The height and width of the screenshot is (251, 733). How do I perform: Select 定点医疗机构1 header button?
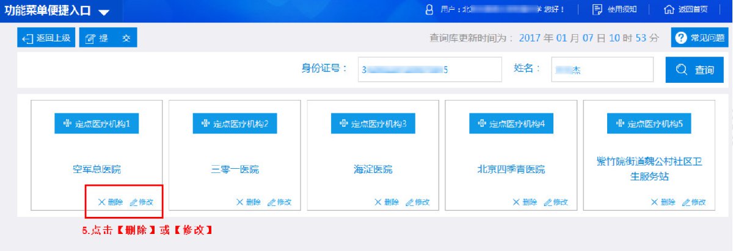click(x=97, y=124)
